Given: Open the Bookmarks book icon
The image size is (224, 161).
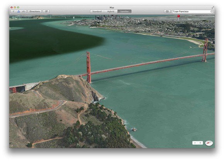Looking at the screenshot, I should (x=167, y=11).
